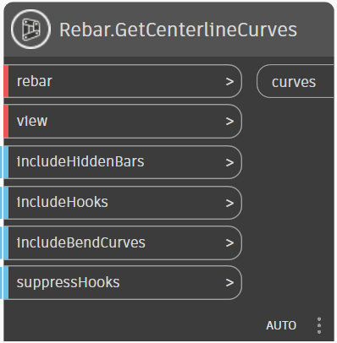This screenshot has width=337, height=343.
Task: Click the includeHooks input port
Action: point(123,203)
